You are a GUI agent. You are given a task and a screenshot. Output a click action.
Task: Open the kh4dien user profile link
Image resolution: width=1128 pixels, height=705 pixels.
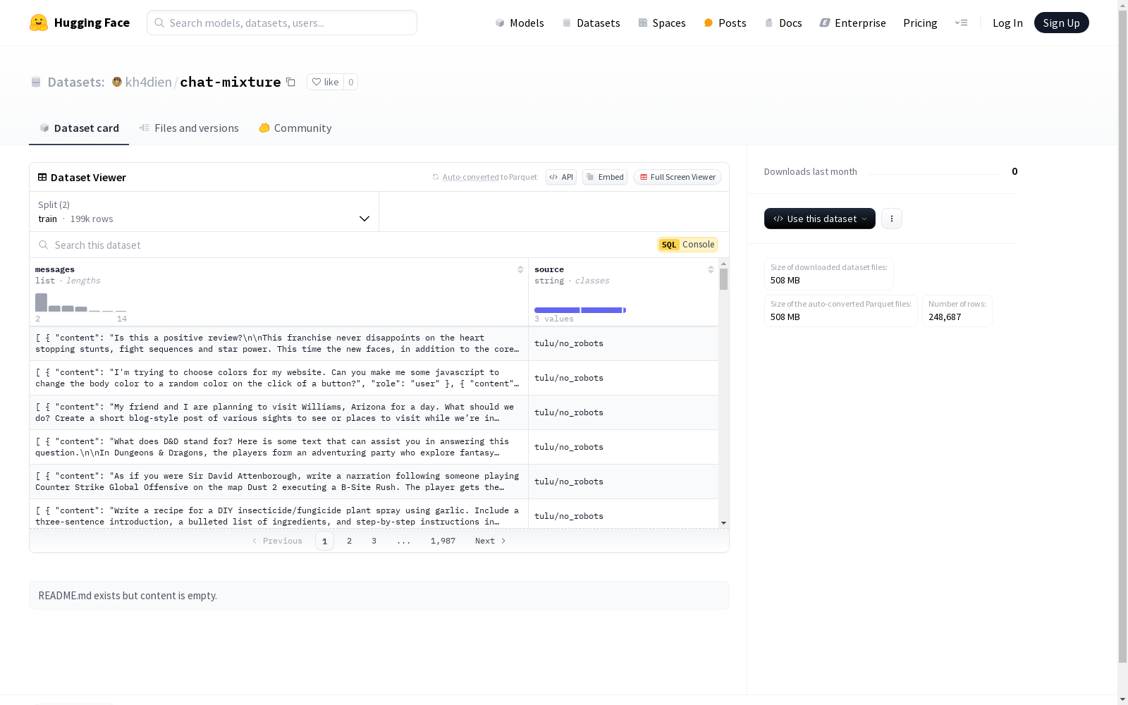point(148,82)
